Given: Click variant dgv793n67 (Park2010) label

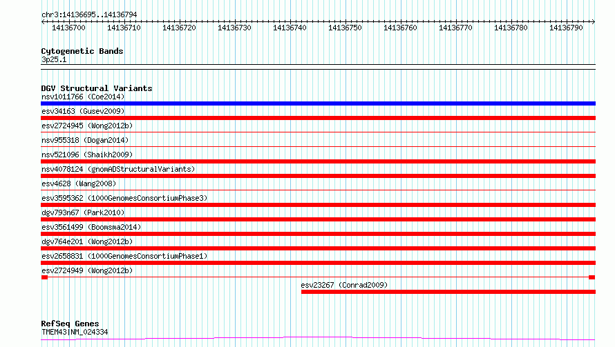Looking at the screenshot, I should 83,212.
